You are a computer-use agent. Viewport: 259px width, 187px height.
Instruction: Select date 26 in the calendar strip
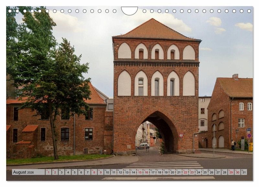(x=212, y=172)
